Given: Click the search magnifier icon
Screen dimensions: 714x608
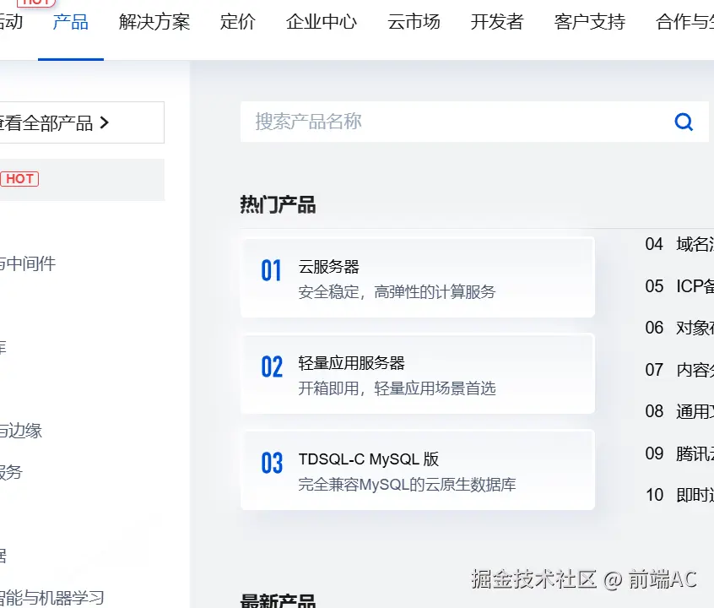Looking at the screenshot, I should pyautogui.click(x=684, y=122).
